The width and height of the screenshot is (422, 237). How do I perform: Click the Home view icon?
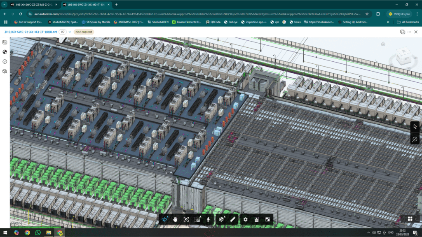(x=383, y=44)
